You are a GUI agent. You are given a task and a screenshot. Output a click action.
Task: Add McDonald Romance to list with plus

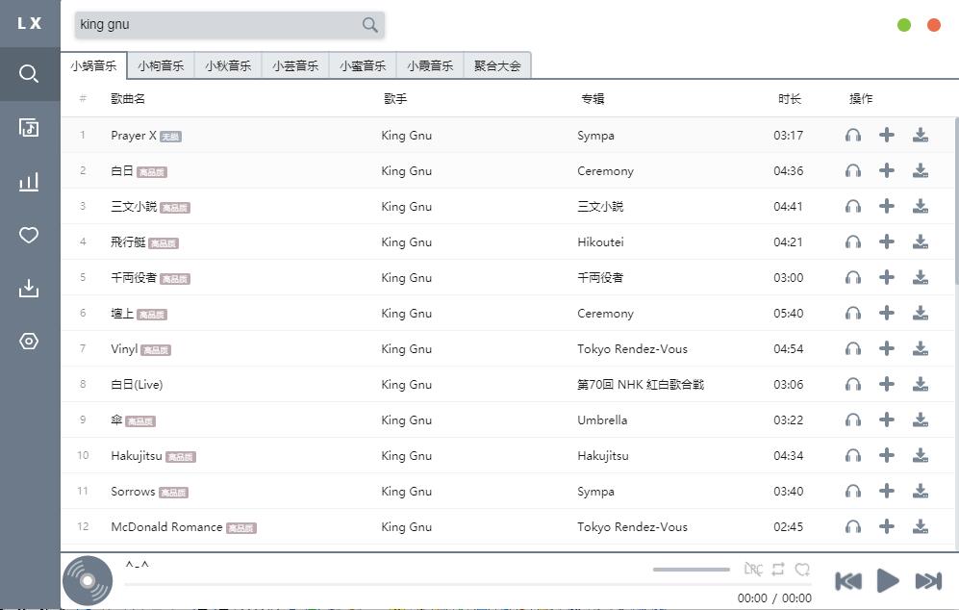[887, 527]
